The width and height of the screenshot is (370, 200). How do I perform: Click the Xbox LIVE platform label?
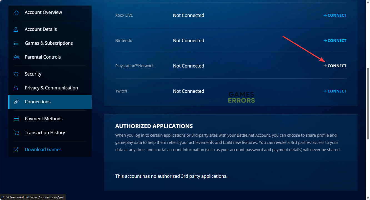[x=124, y=15]
